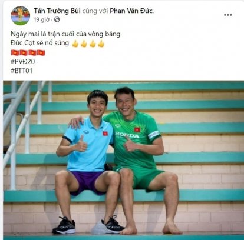Screen dimensions: 244x240
Task: Click the first Vietnam flag emoji
Action: click(15, 53)
